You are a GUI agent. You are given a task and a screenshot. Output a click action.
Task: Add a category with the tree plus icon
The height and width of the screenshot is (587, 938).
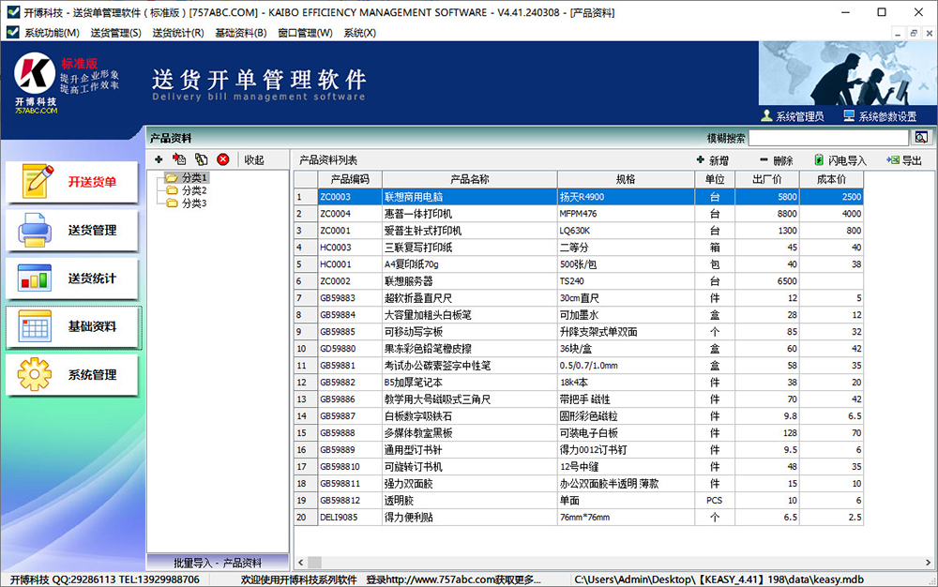coord(159,159)
